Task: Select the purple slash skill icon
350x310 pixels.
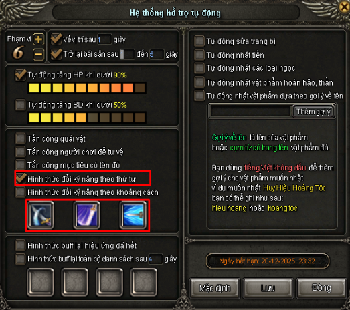Action: click(87, 215)
